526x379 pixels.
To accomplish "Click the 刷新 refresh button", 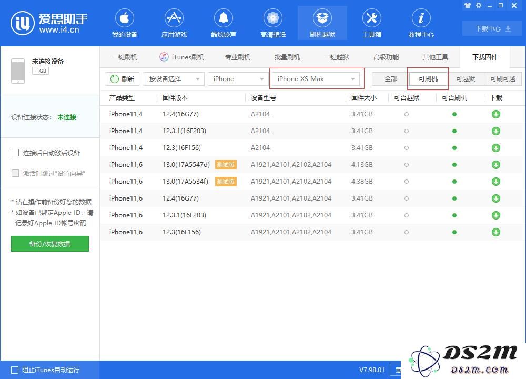I will [x=123, y=79].
